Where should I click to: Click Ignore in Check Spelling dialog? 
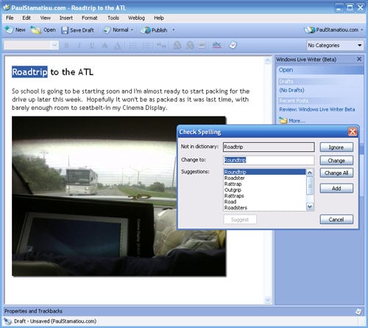pyautogui.click(x=336, y=147)
